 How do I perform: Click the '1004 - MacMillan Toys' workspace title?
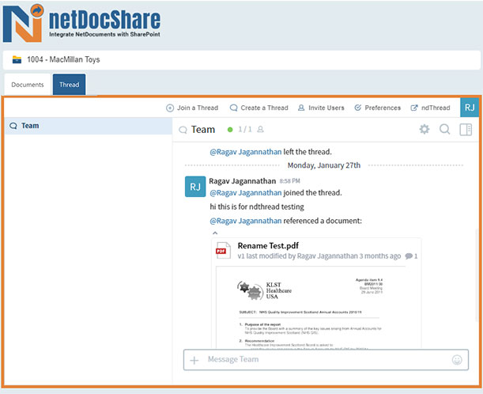tap(63, 59)
